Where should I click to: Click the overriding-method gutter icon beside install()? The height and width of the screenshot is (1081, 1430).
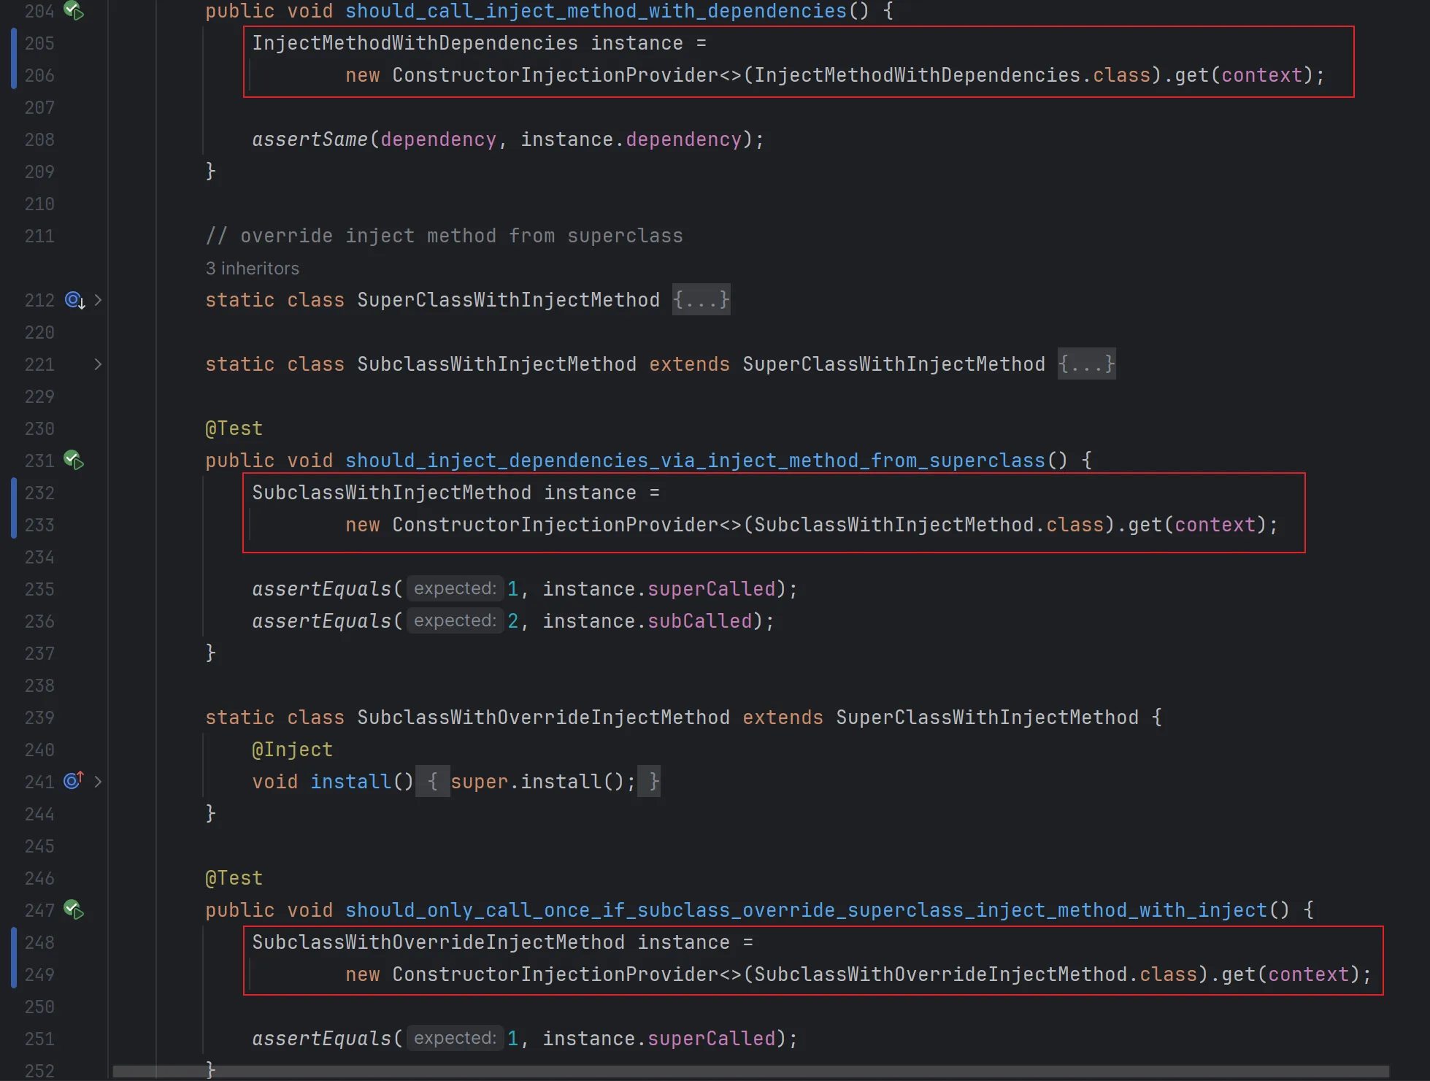(x=74, y=781)
